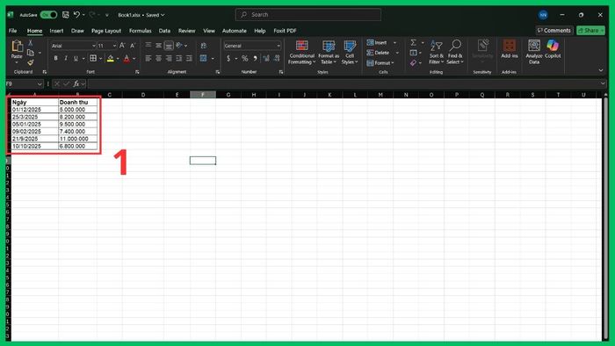Decrease decimal places

click(x=277, y=58)
